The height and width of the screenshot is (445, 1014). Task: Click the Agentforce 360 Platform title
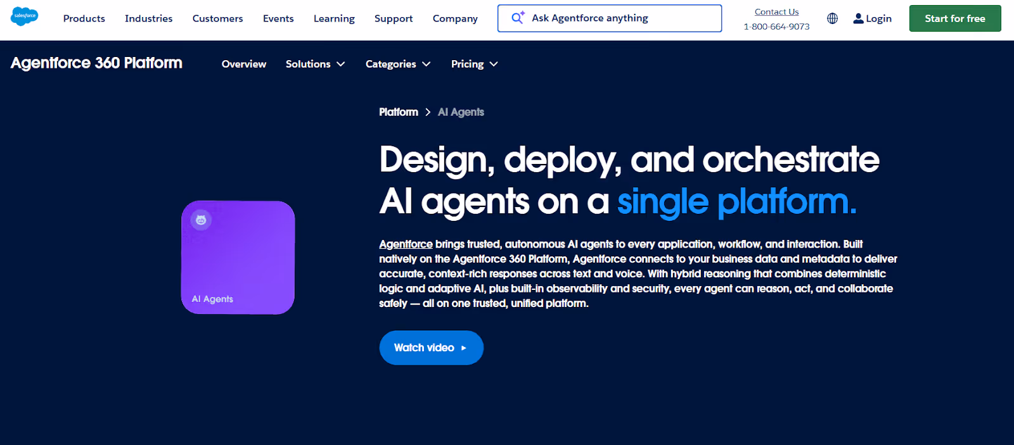(x=96, y=63)
